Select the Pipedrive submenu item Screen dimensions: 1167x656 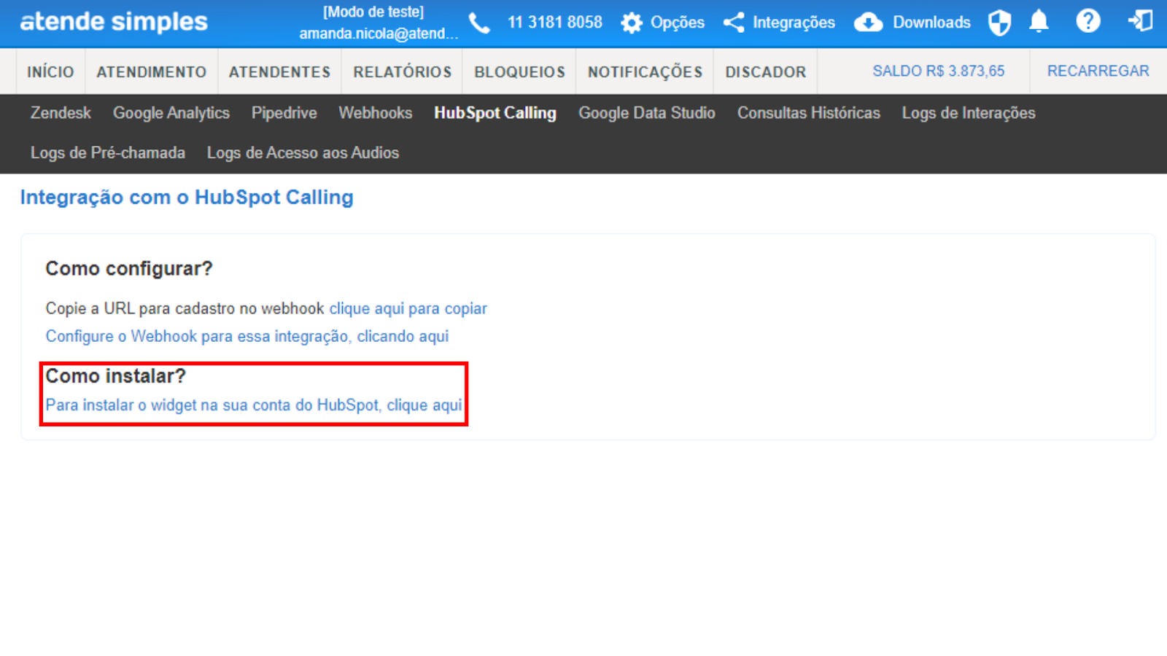(x=284, y=113)
